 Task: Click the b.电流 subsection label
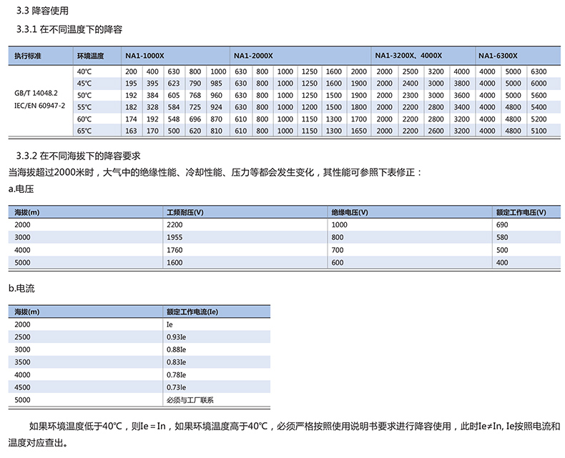[x=21, y=288]
